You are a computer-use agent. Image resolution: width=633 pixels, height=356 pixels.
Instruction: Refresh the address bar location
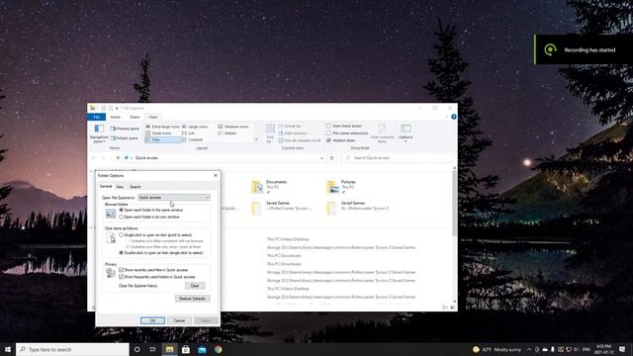332,158
